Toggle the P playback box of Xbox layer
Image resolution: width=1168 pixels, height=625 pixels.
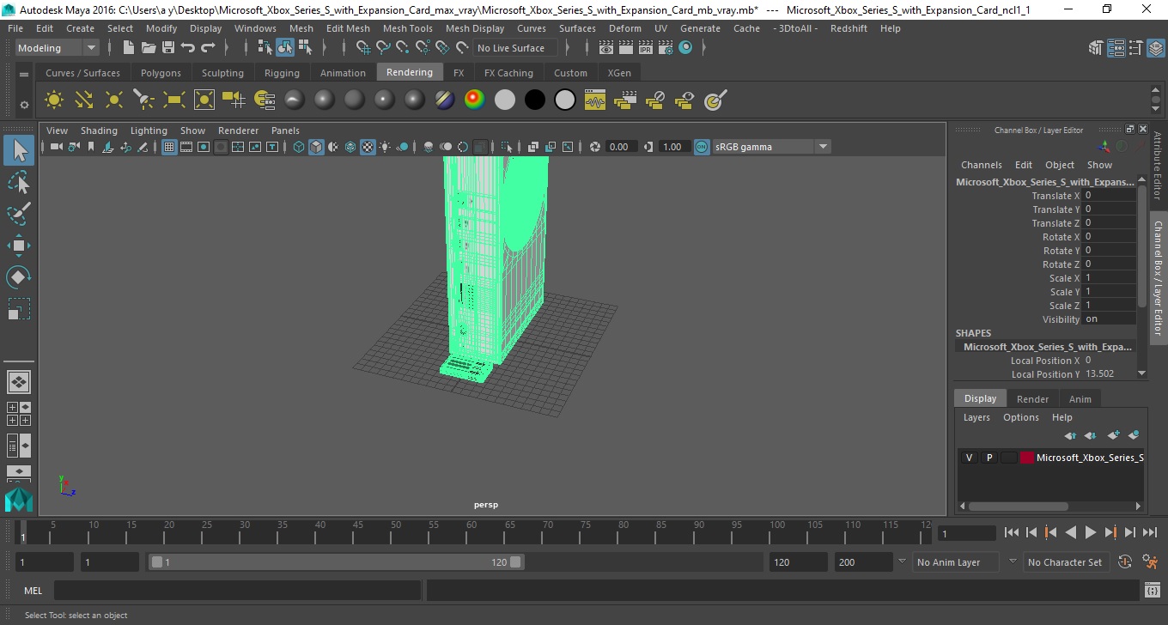coord(989,458)
